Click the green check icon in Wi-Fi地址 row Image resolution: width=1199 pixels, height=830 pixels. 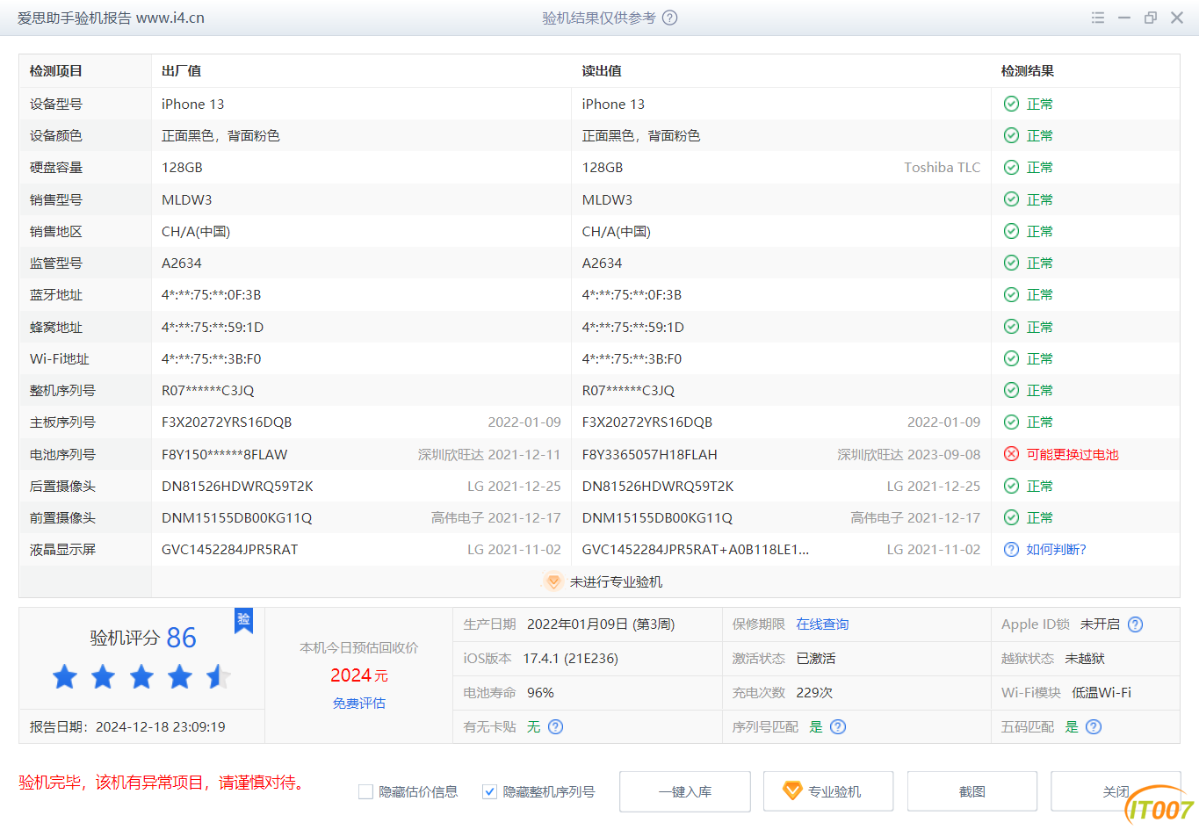pyautogui.click(x=1011, y=358)
